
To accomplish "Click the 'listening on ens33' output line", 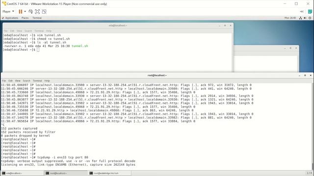I will (68, 165).
